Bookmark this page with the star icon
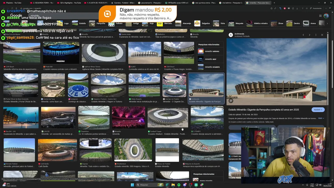 coord(272,8)
